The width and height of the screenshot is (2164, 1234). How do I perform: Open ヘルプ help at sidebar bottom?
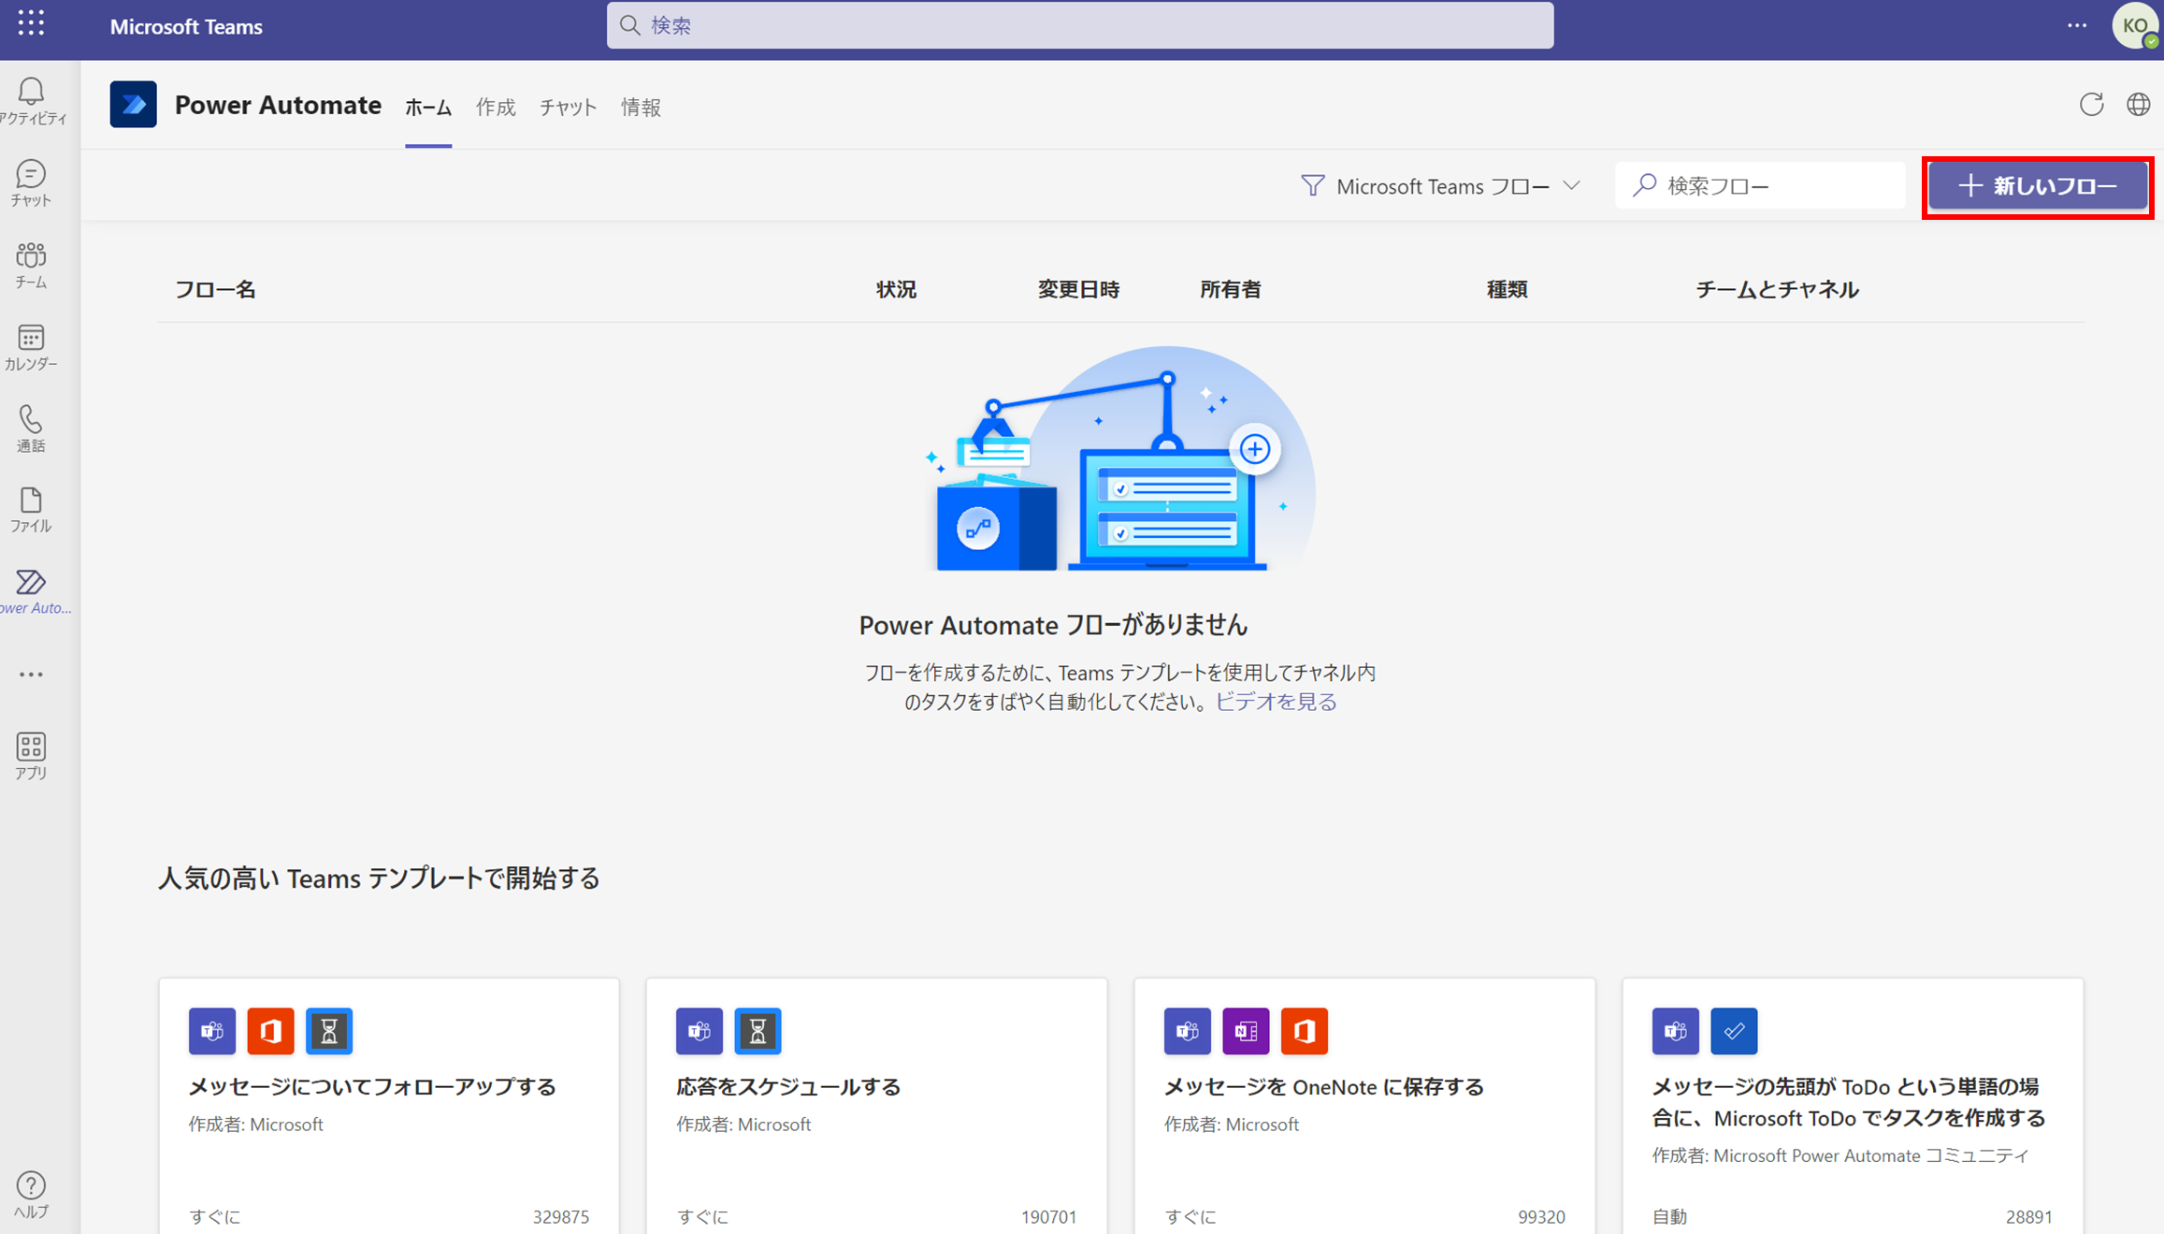click(31, 1194)
